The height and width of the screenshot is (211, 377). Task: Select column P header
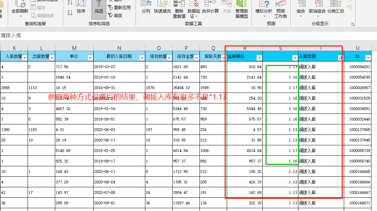tap(186, 48)
